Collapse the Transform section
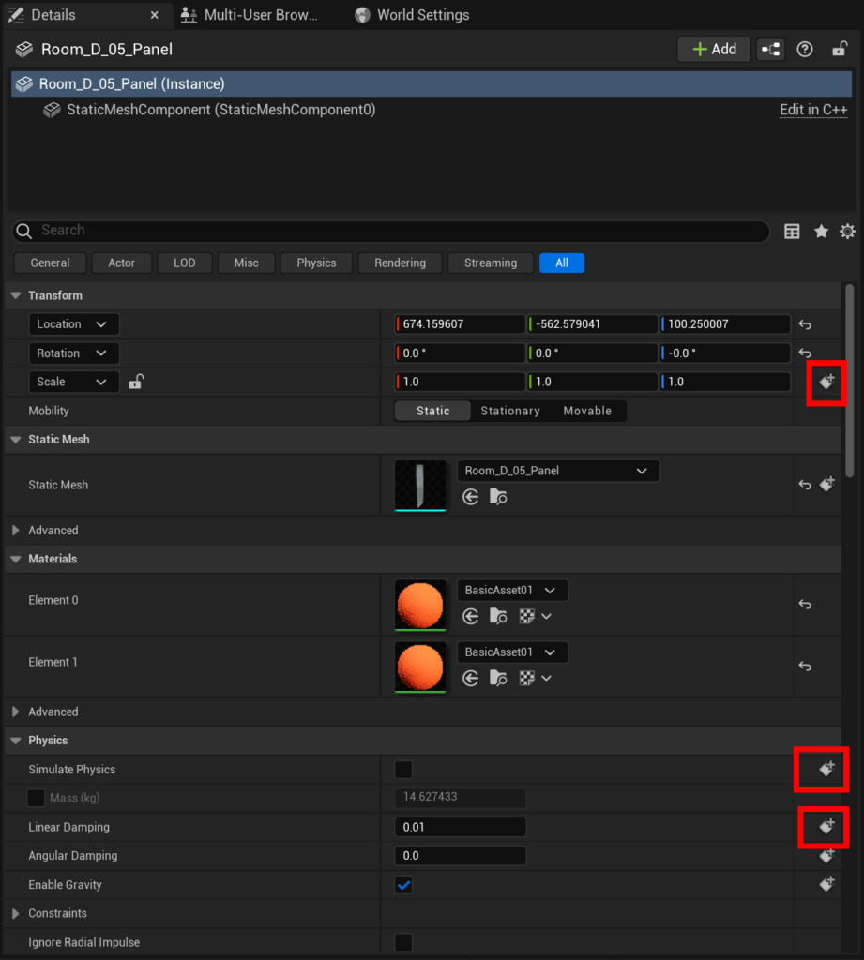Viewport: 864px width, 960px height. [16, 295]
